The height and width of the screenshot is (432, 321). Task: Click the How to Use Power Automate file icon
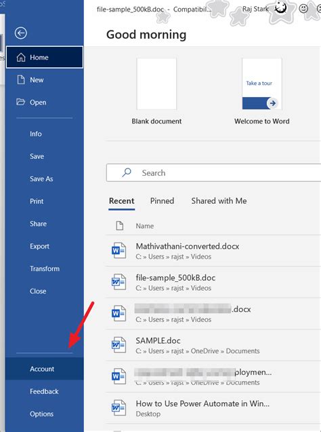click(x=119, y=408)
